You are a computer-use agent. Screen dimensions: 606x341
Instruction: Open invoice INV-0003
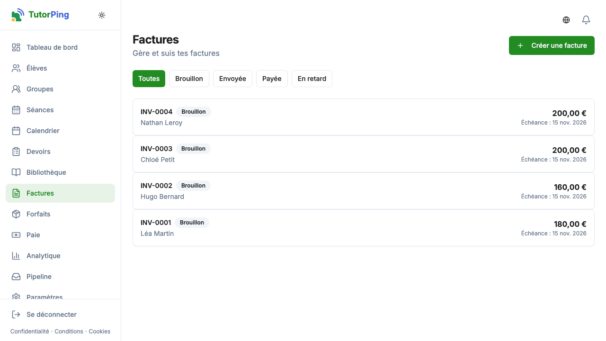pos(364,154)
